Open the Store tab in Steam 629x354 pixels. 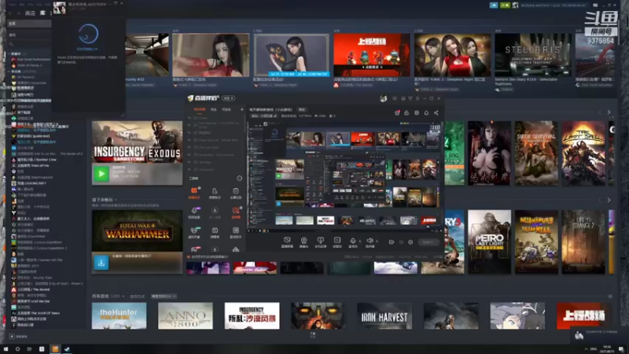pyautogui.click(x=30, y=13)
